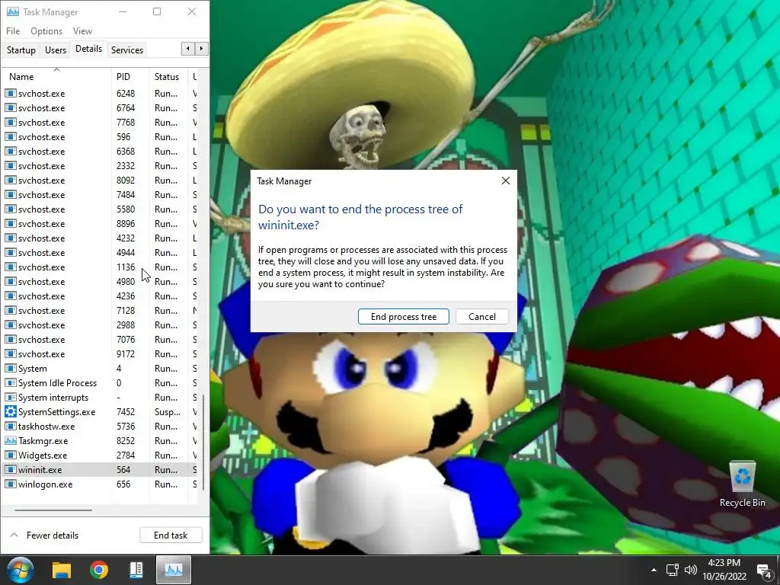Show hidden system tray icons

point(654,570)
